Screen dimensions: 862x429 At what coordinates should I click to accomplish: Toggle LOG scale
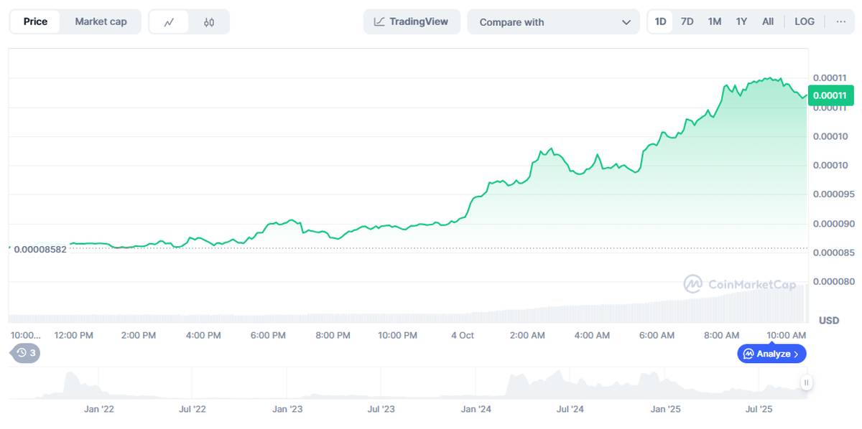(805, 22)
